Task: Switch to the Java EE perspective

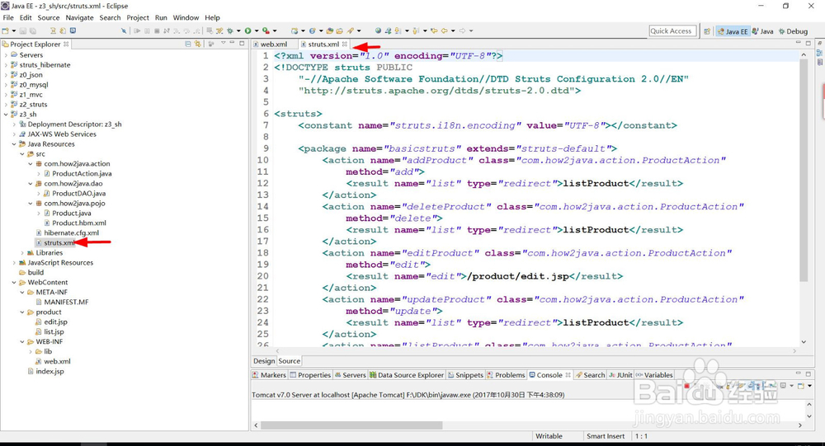Action: [x=733, y=31]
